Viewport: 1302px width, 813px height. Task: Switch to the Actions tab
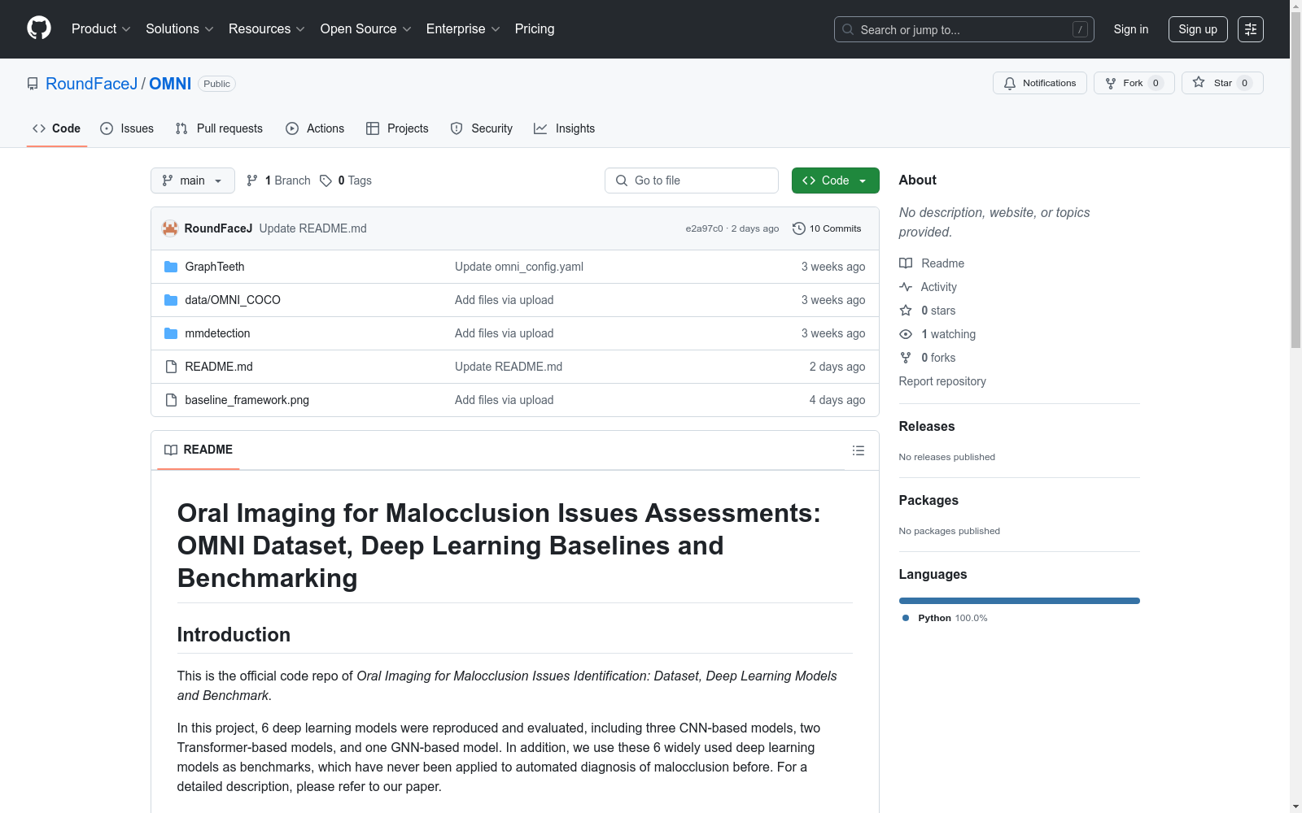[315, 128]
